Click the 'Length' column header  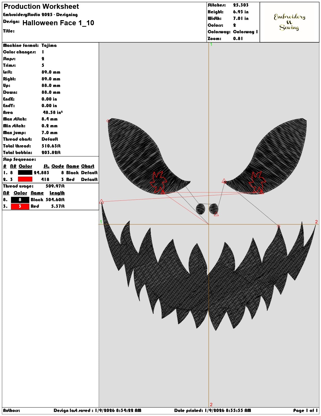point(57,193)
